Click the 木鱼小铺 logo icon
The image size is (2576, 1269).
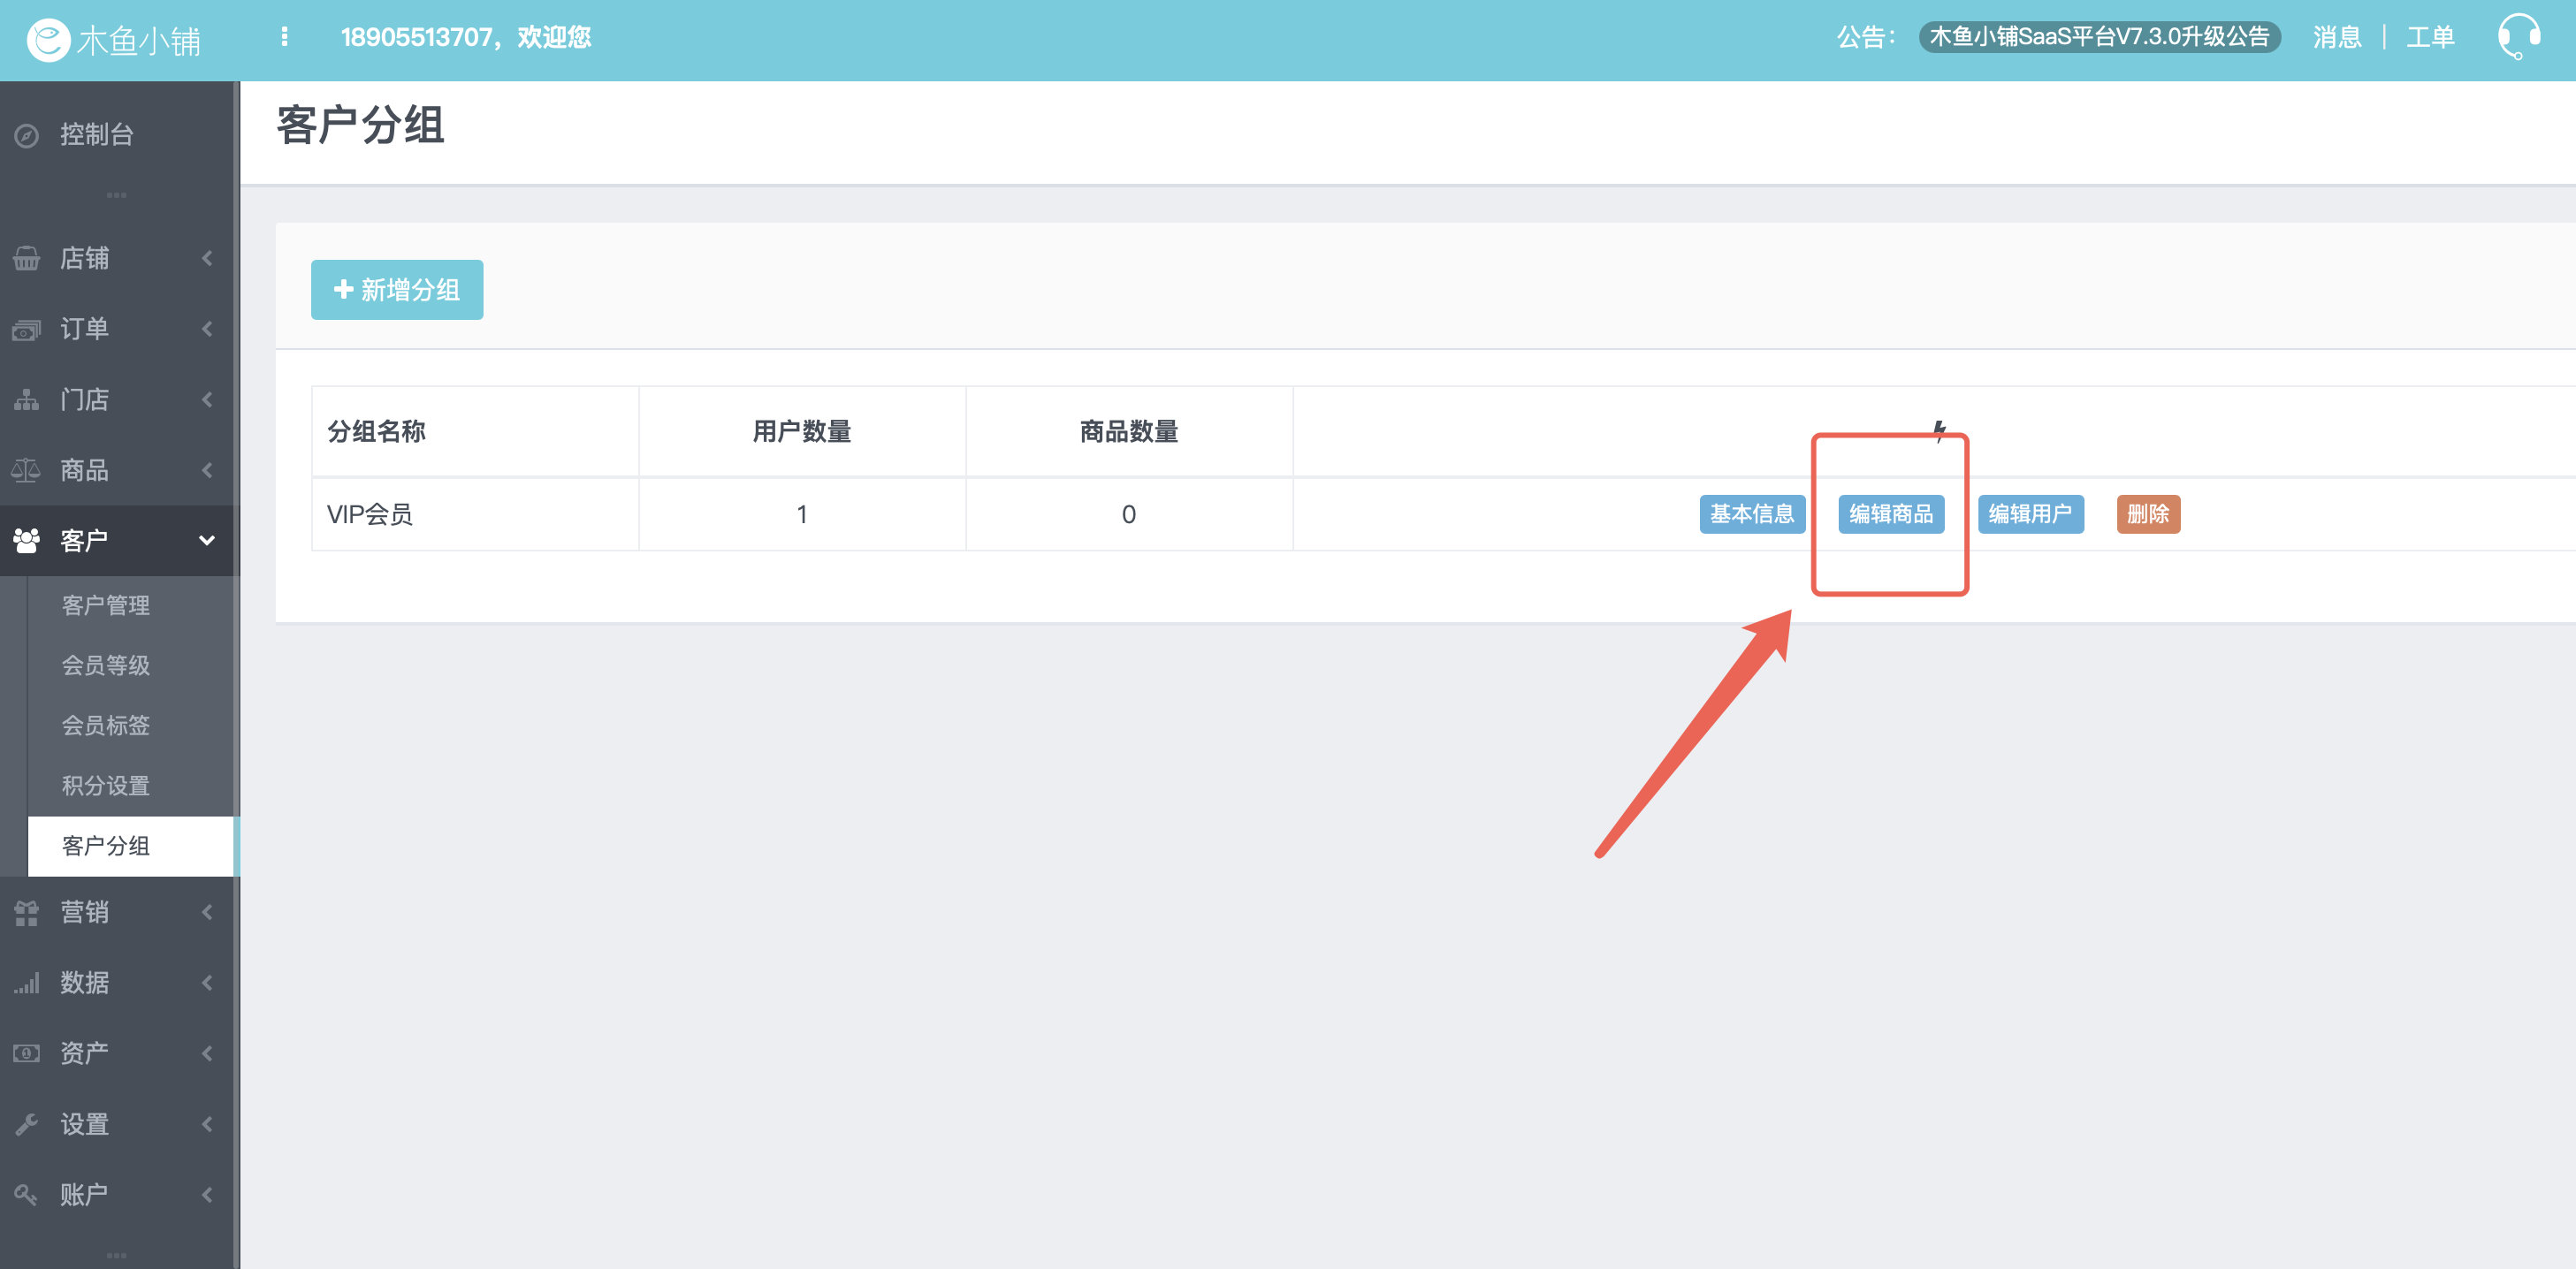pos(48,40)
